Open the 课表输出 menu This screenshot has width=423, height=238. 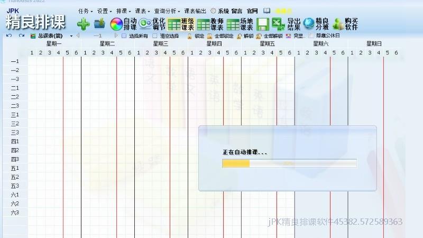[195, 11]
